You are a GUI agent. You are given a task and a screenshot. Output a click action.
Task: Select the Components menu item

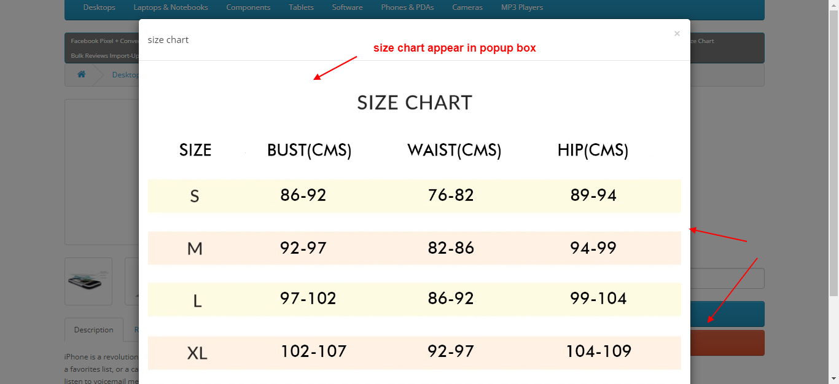pyautogui.click(x=248, y=7)
